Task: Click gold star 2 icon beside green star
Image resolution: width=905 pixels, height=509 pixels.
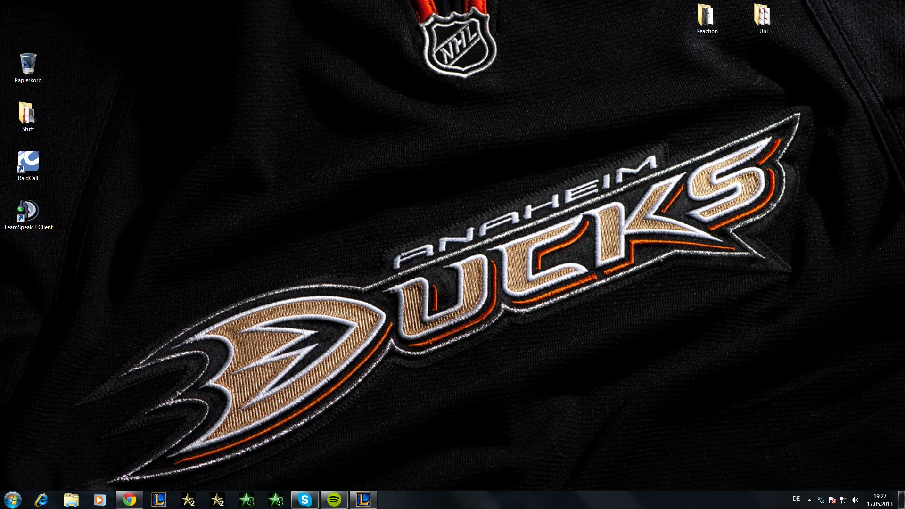Action: click(x=217, y=500)
